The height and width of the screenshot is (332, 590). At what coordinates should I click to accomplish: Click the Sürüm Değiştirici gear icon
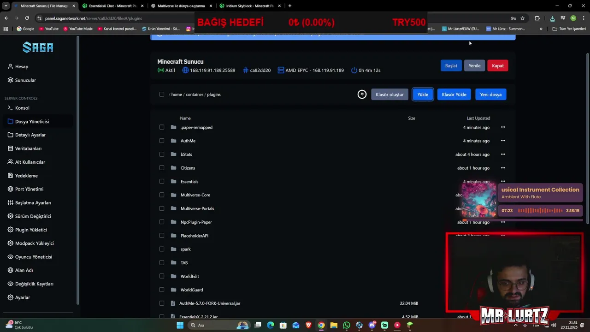(11, 216)
